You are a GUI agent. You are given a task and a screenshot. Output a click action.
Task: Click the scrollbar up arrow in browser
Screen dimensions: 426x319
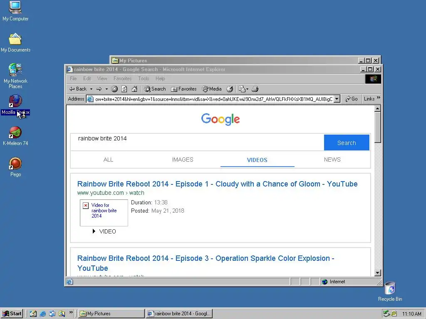coord(377,108)
